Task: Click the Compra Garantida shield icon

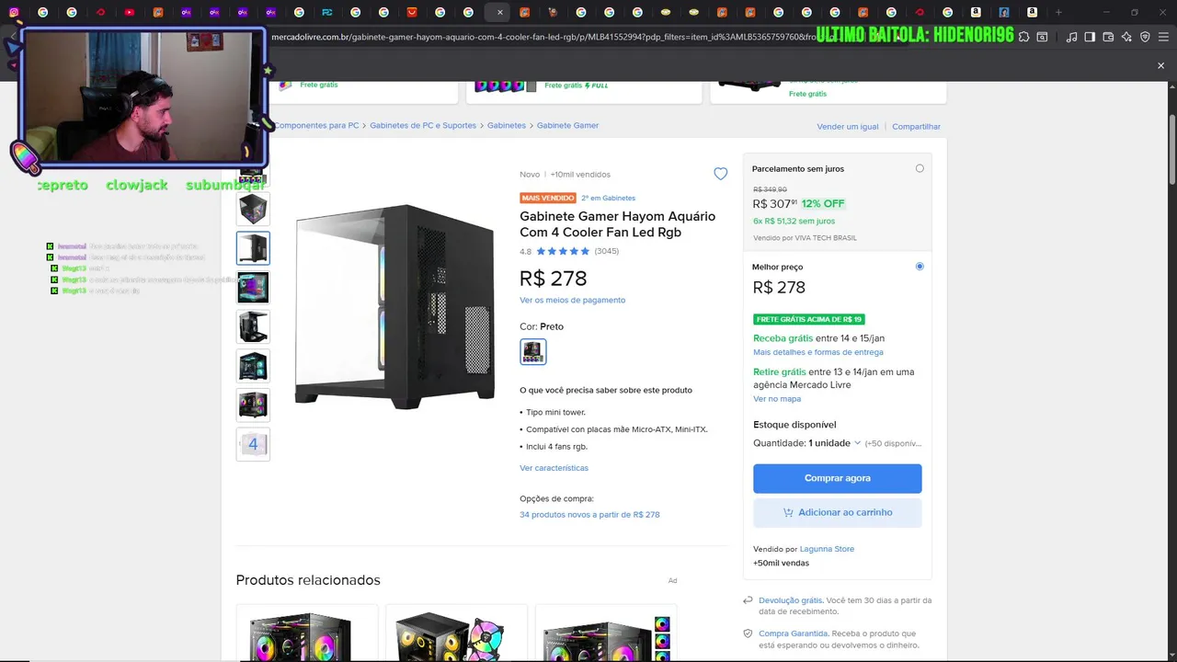Action: tap(748, 633)
